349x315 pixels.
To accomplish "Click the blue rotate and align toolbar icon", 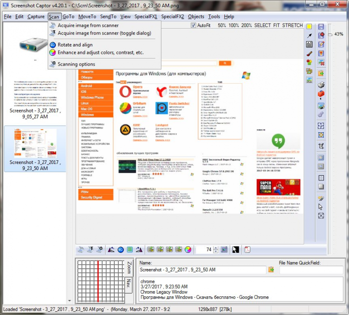I will click(121, 249).
